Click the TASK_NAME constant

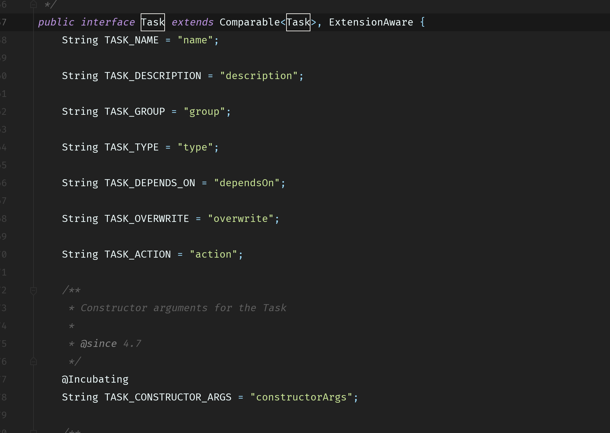coord(131,40)
